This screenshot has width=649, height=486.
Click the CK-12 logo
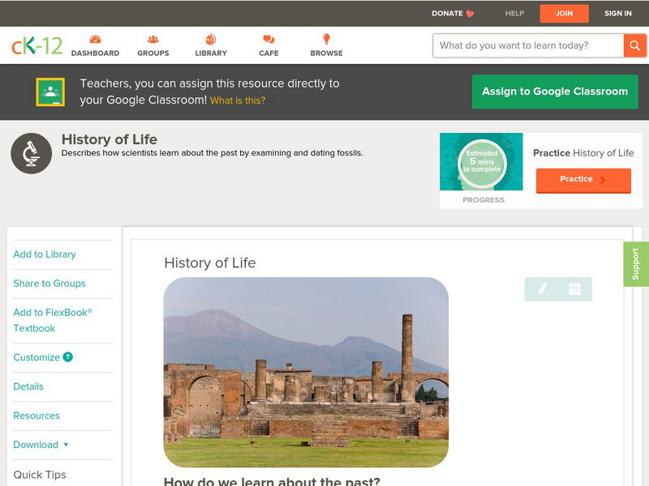point(37,46)
